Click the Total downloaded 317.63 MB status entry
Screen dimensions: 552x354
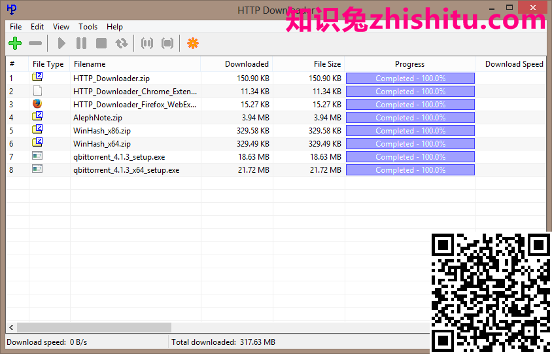(x=223, y=342)
